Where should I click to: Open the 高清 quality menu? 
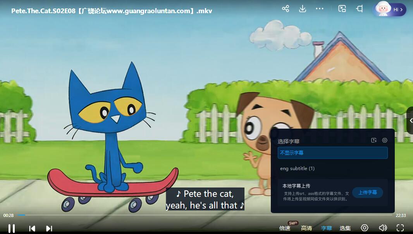click(x=306, y=228)
